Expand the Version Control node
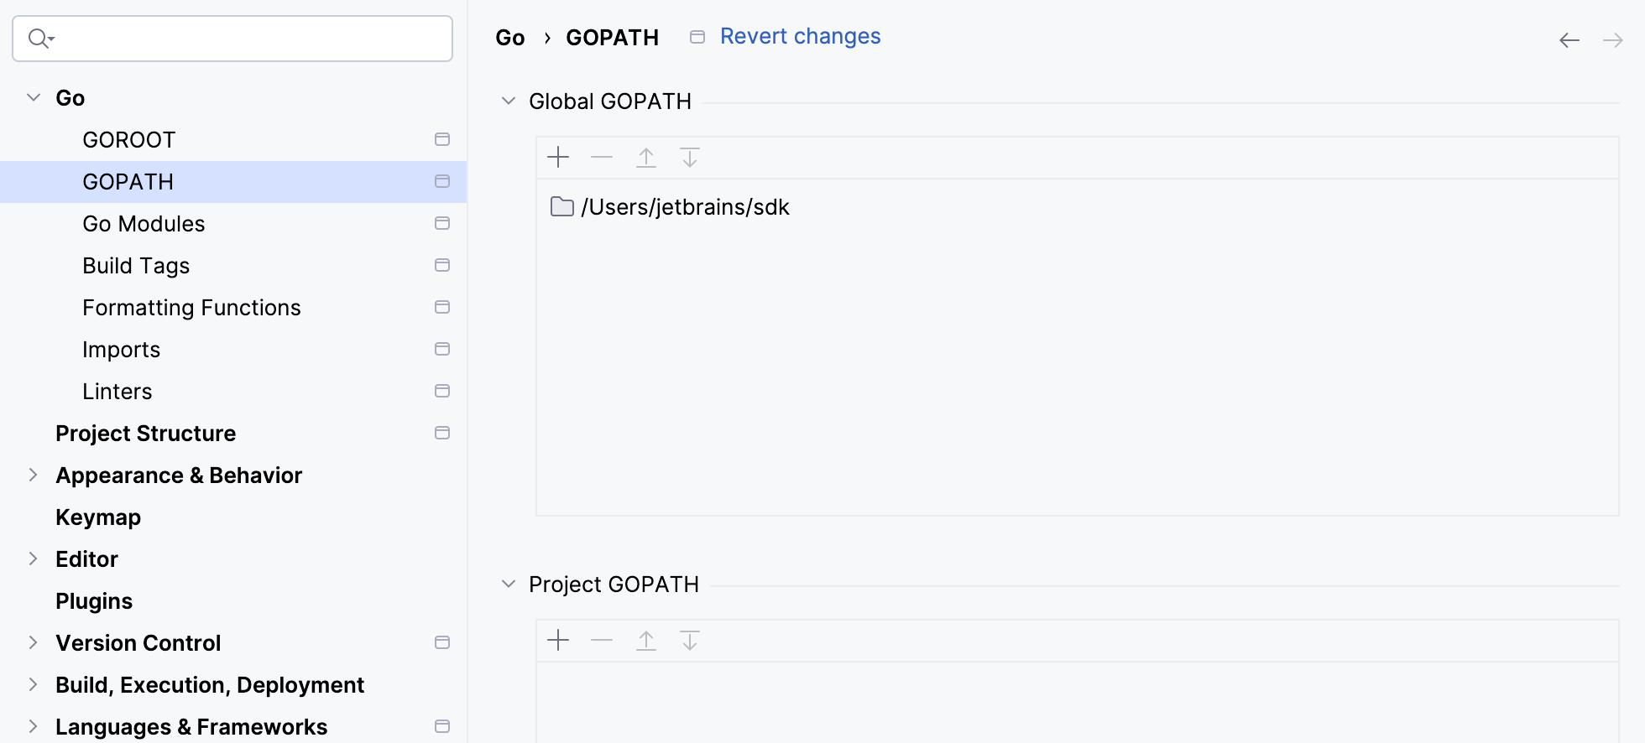The width and height of the screenshot is (1645, 743). click(x=33, y=642)
